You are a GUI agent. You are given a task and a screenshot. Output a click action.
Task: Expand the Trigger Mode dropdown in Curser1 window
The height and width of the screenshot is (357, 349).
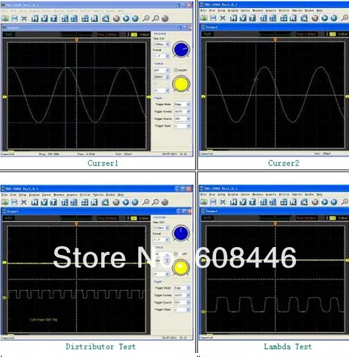click(x=182, y=104)
